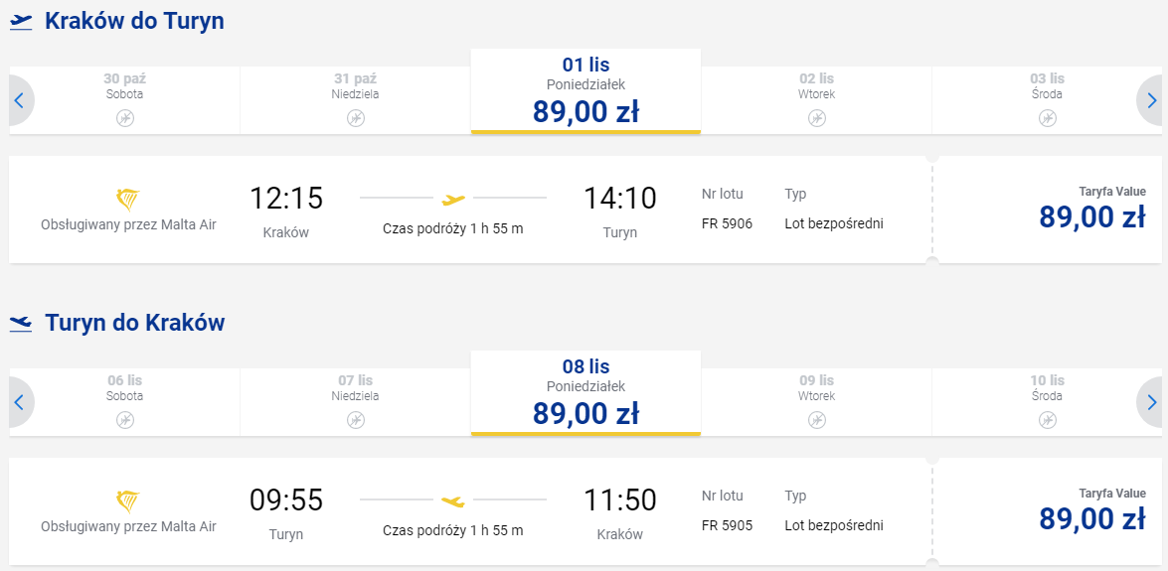Click the no-flight icon under 02 lis Wtorek

(x=816, y=118)
